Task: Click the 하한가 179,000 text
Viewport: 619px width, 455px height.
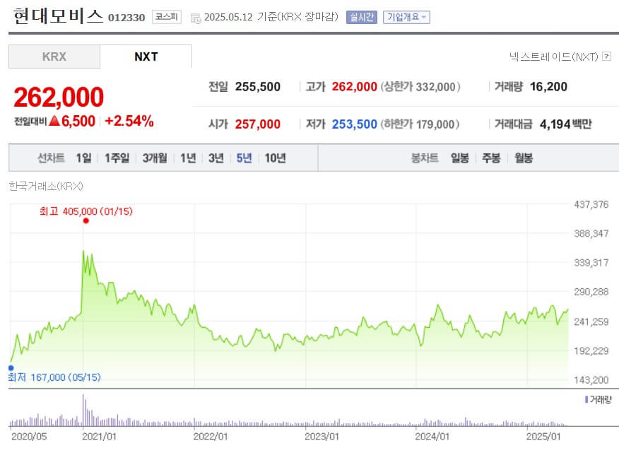Action: coord(420,124)
